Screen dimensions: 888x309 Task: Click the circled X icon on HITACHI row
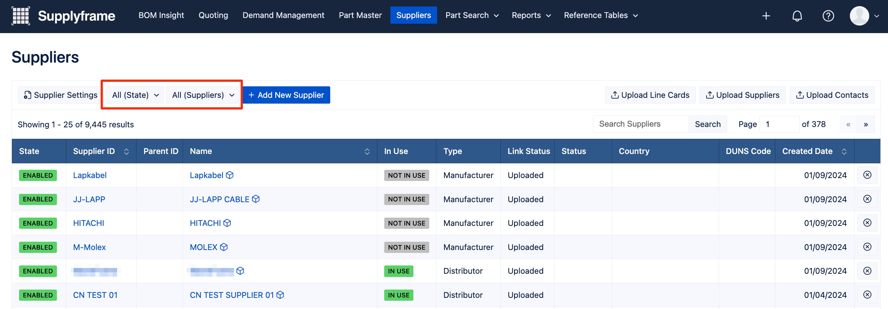pyautogui.click(x=867, y=223)
